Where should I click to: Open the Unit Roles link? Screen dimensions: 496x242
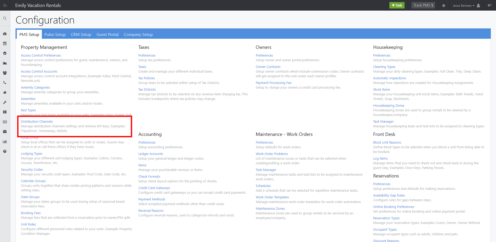point(28,224)
